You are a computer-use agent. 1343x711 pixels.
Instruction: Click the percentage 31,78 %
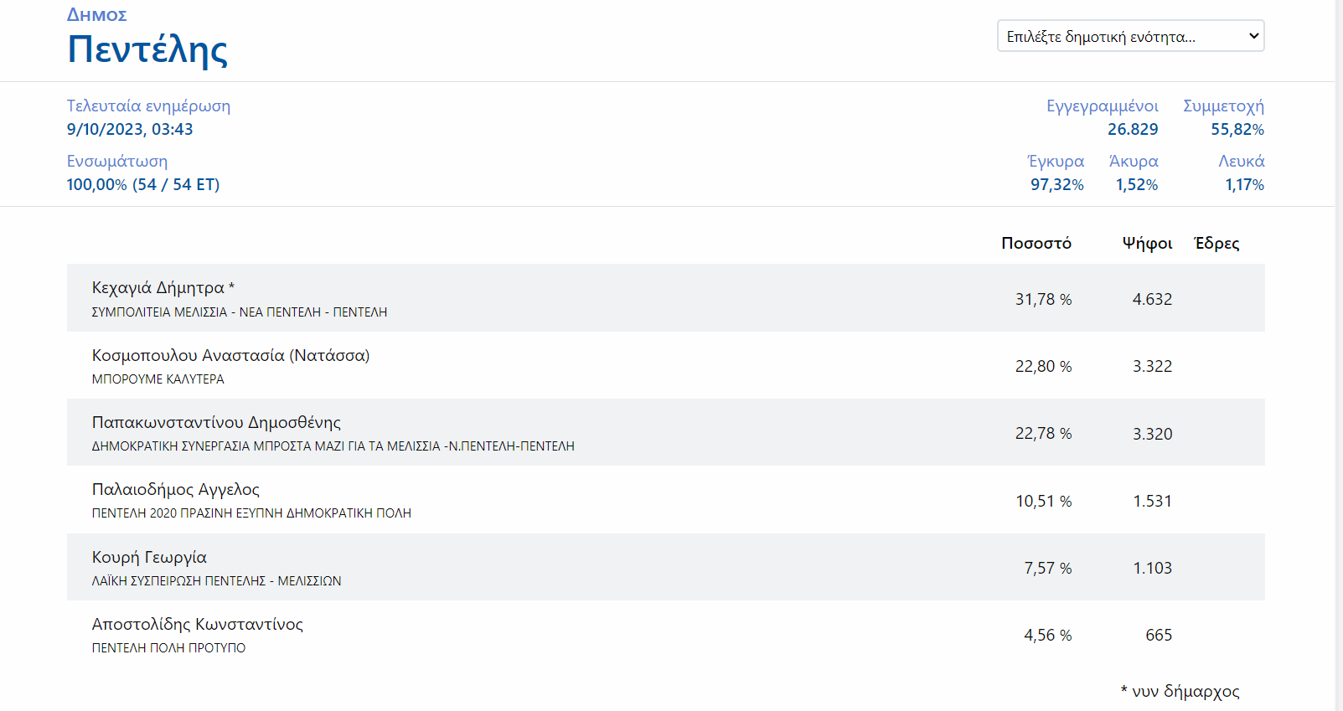pyautogui.click(x=1044, y=300)
